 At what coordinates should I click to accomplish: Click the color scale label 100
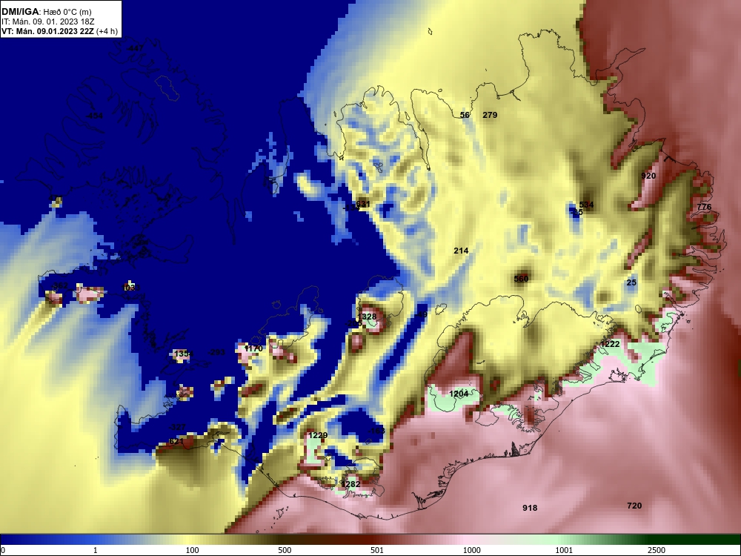pos(193,550)
